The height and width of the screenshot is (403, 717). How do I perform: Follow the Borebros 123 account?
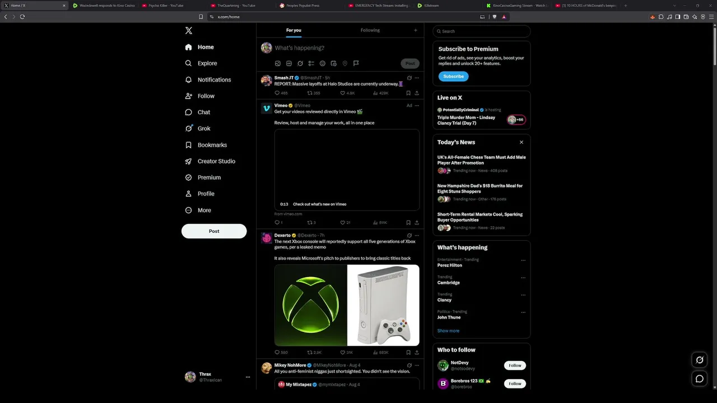point(515,383)
